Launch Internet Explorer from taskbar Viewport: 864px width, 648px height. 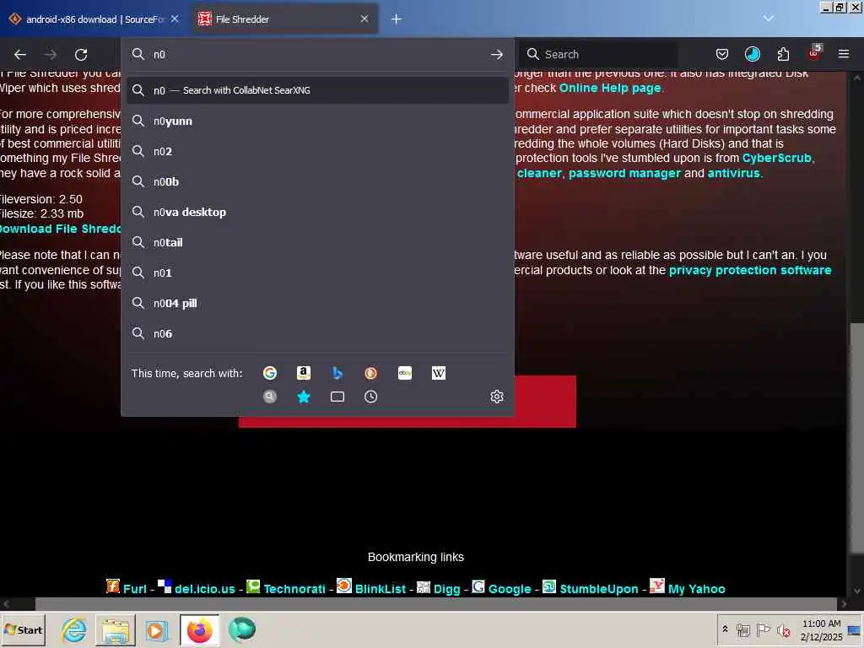pos(74,629)
